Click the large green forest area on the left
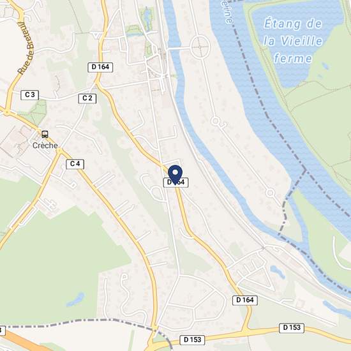351x351 pixels. (x=56, y=264)
